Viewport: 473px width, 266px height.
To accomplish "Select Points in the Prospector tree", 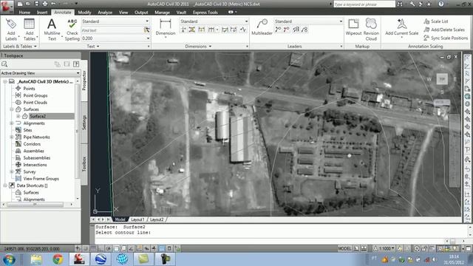I will [x=29, y=89].
